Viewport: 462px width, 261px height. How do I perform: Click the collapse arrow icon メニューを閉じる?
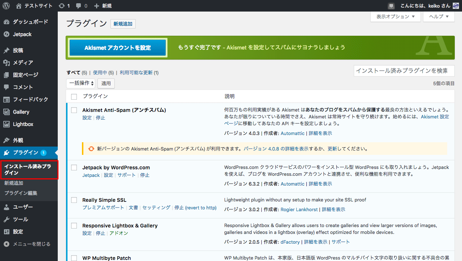coord(6,244)
